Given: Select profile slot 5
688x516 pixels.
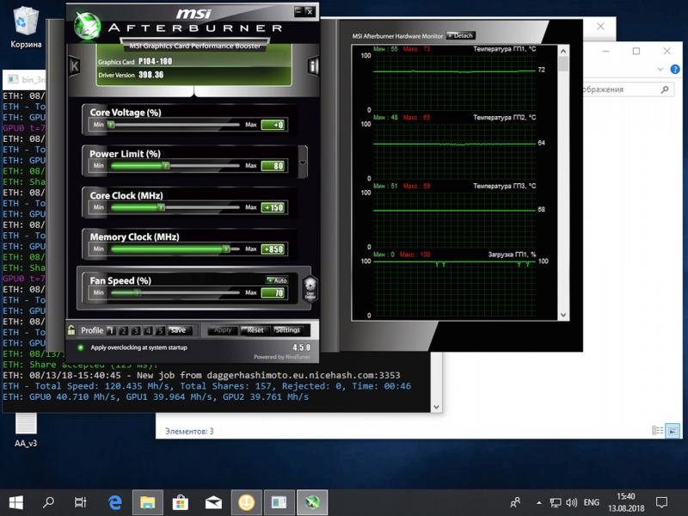Looking at the screenshot, I should 160,330.
